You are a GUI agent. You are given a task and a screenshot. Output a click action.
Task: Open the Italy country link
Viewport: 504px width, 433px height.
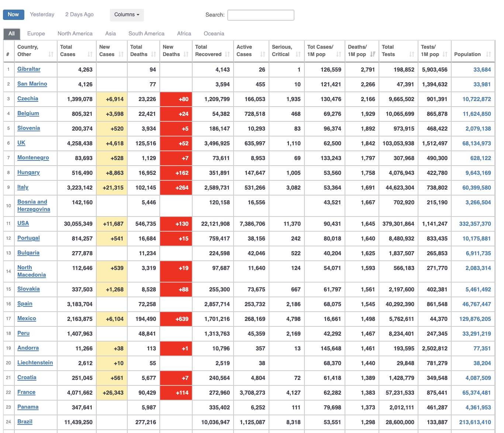[23, 187]
